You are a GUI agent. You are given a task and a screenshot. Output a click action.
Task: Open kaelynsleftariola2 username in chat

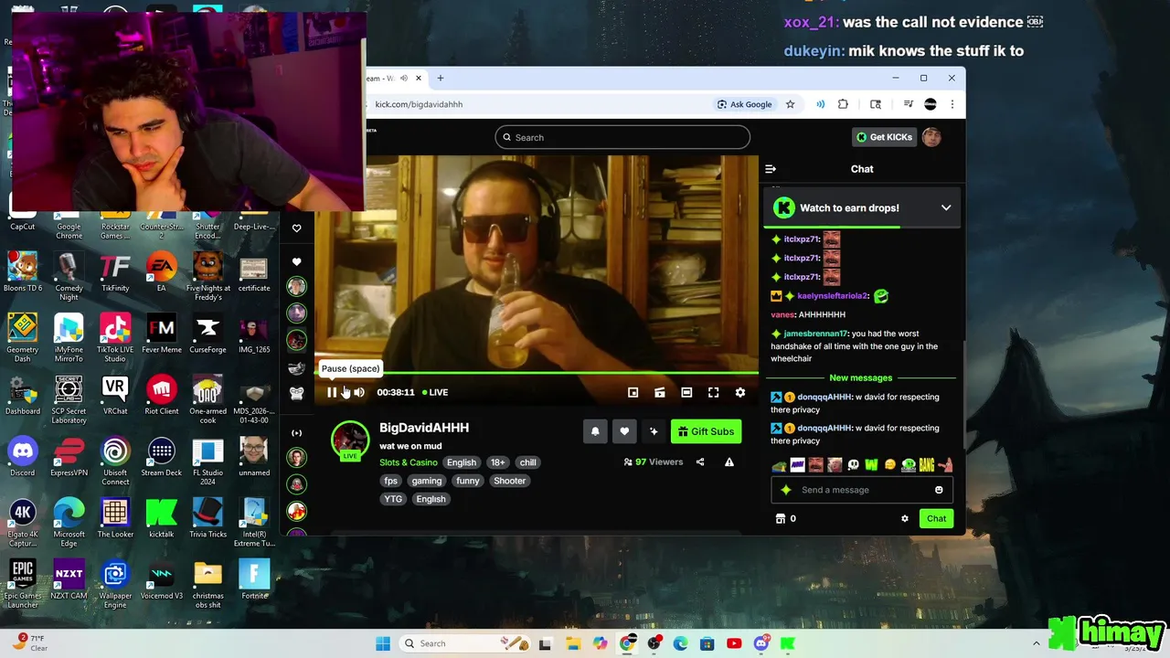tap(832, 296)
